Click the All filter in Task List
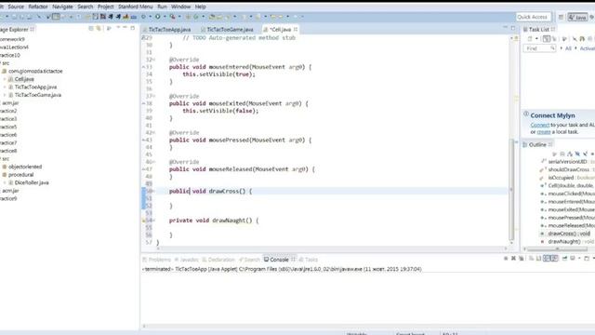Image resolution: width=595 pixels, height=335 pixels. 568,48
